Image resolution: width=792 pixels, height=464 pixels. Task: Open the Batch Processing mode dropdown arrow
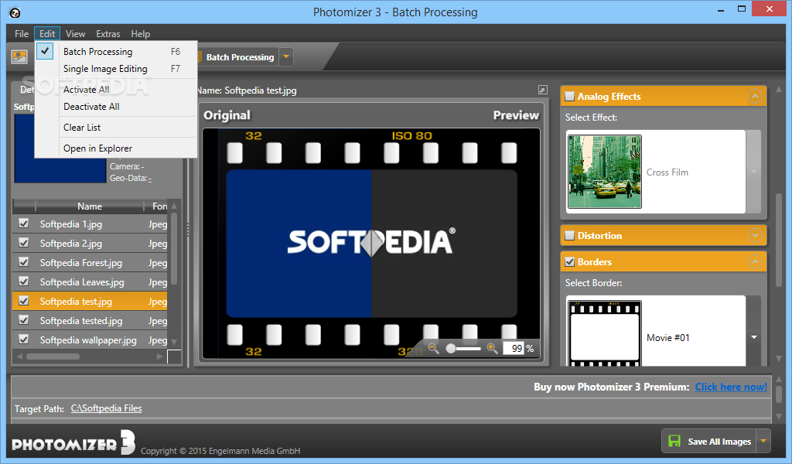coord(286,56)
